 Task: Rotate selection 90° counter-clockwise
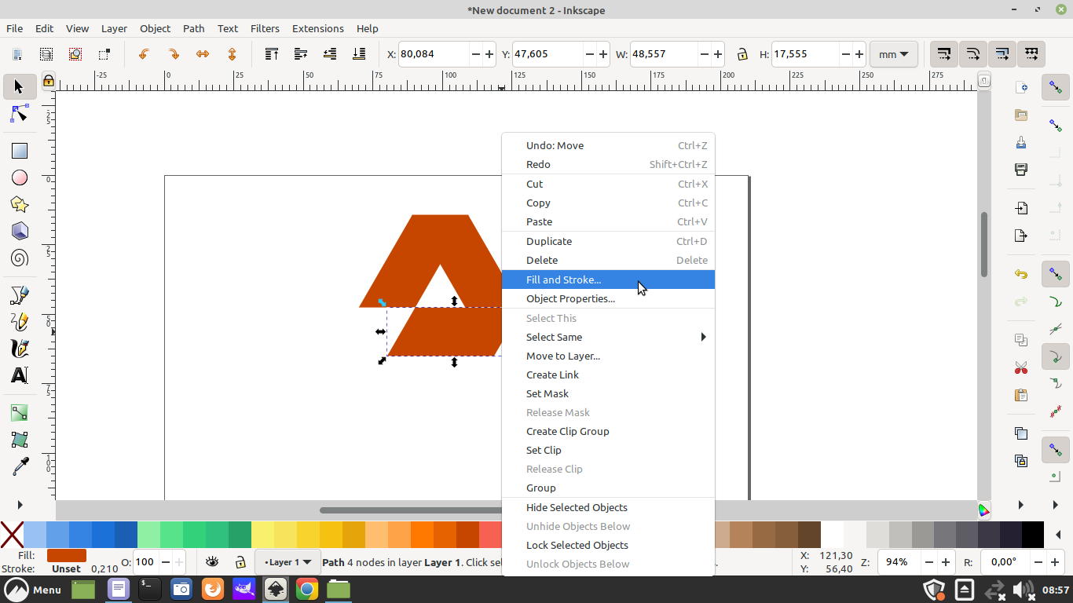click(x=144, y=54)
